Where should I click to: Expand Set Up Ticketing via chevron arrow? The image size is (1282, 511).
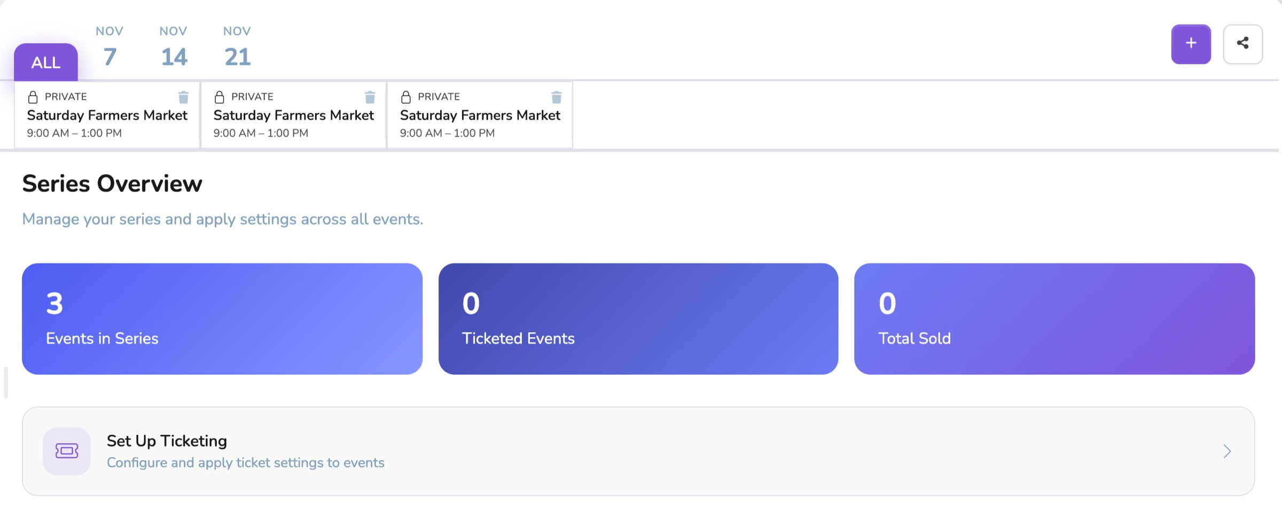1227,451
